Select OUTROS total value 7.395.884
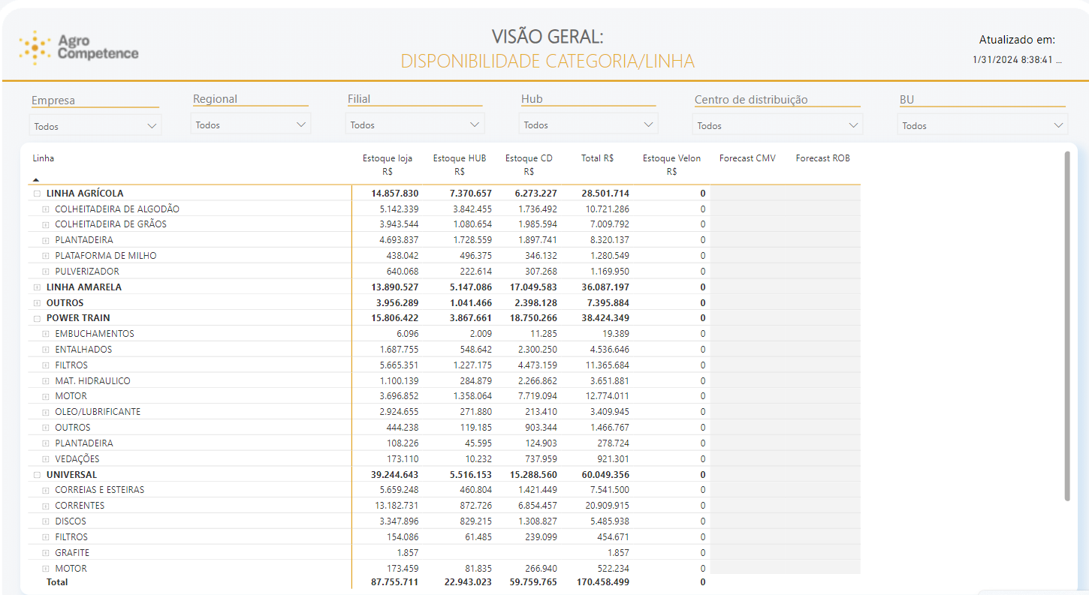Viewport: 1089px width, 595px height. 608,303
